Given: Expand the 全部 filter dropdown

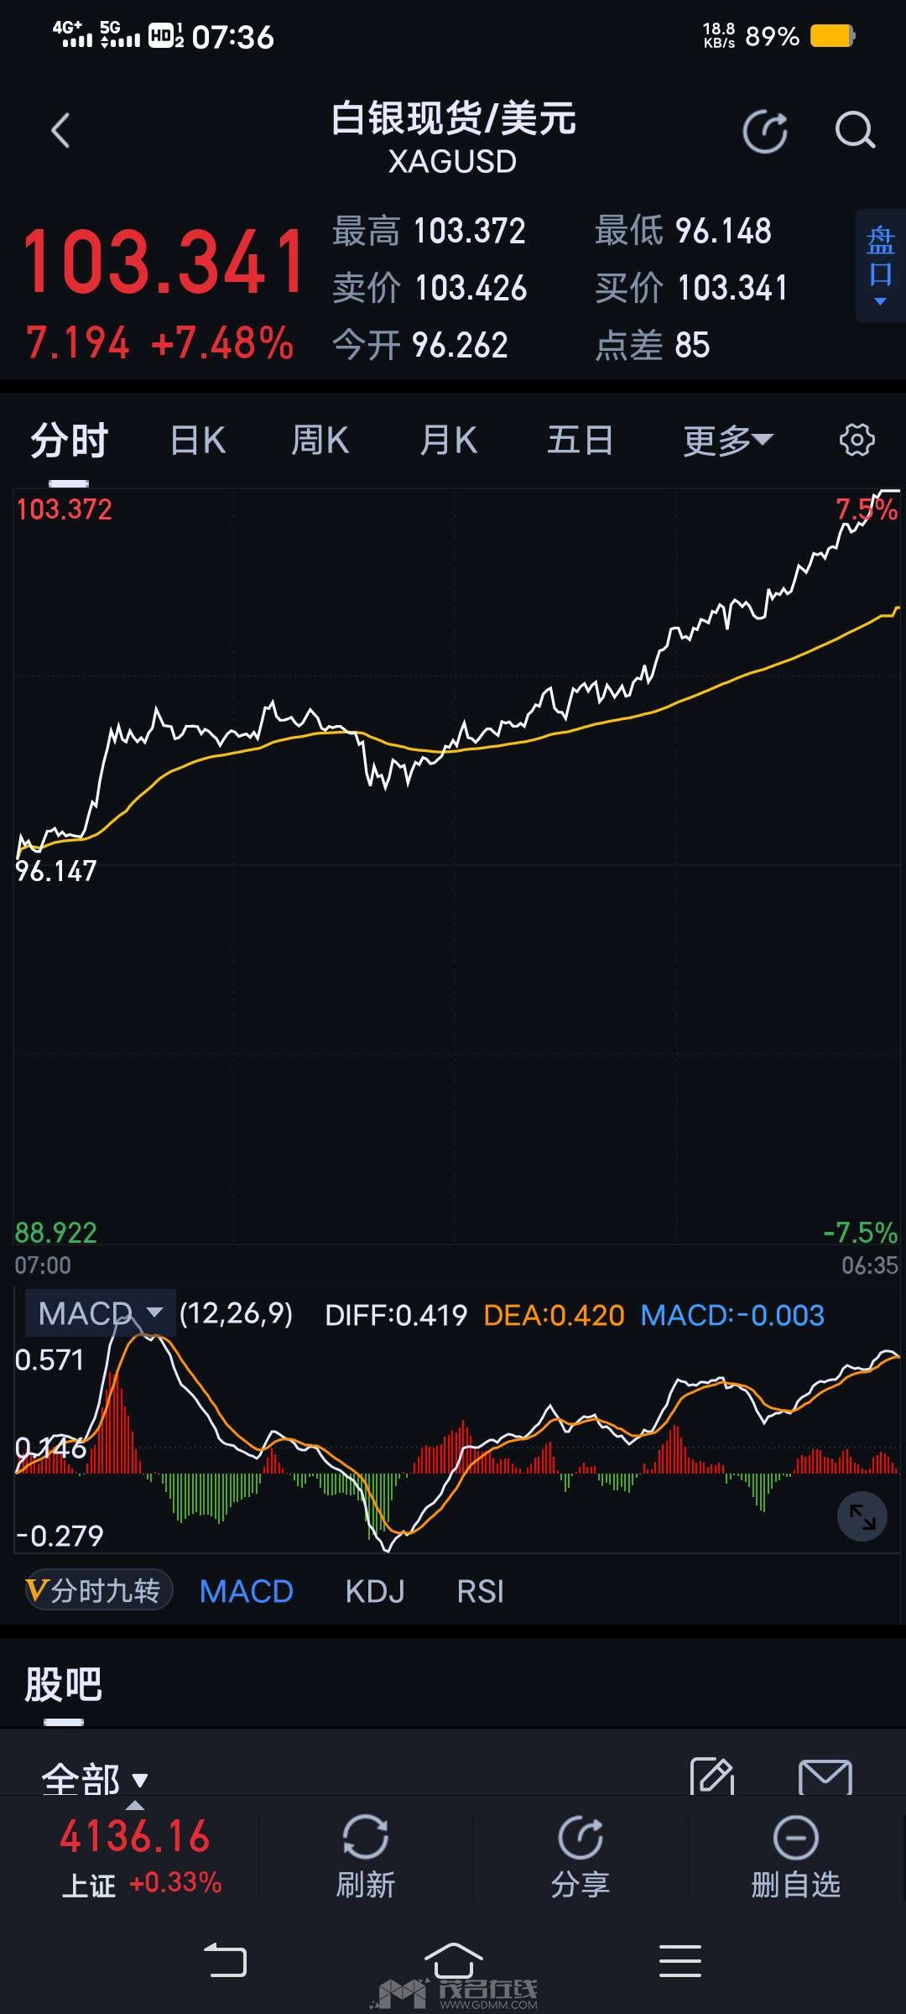Looking at the screenshot, I should point(94,1779).
